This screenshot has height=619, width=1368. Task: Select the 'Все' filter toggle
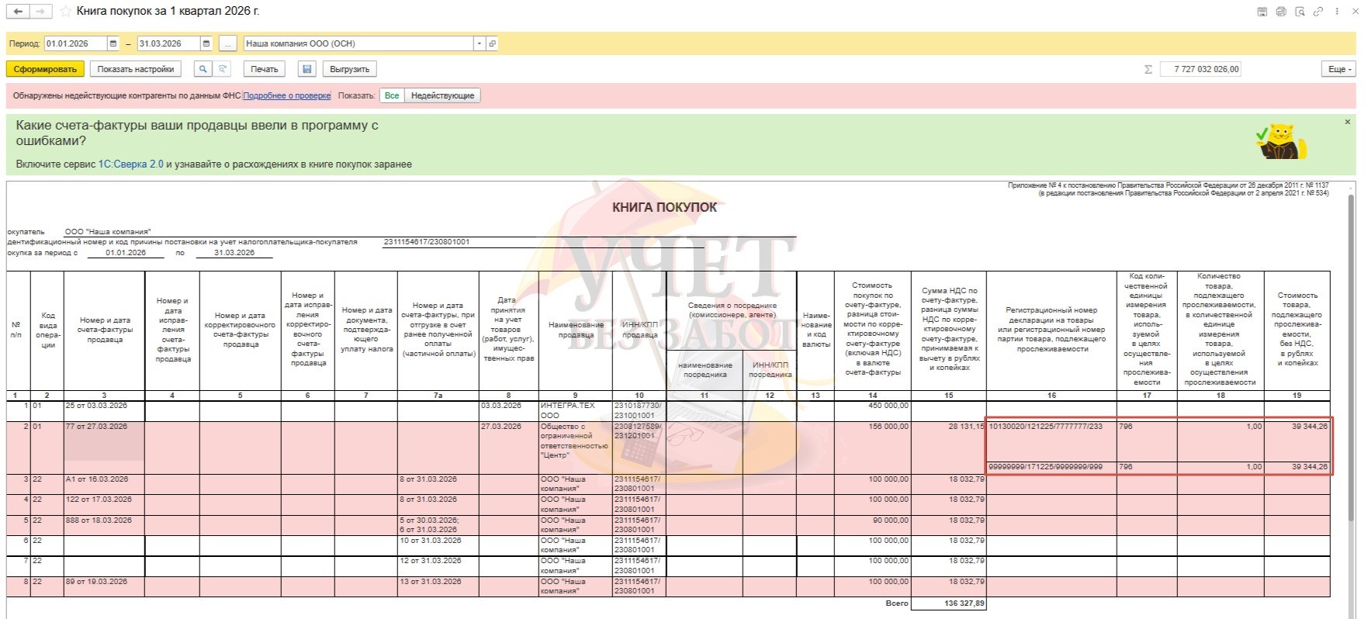392,95
